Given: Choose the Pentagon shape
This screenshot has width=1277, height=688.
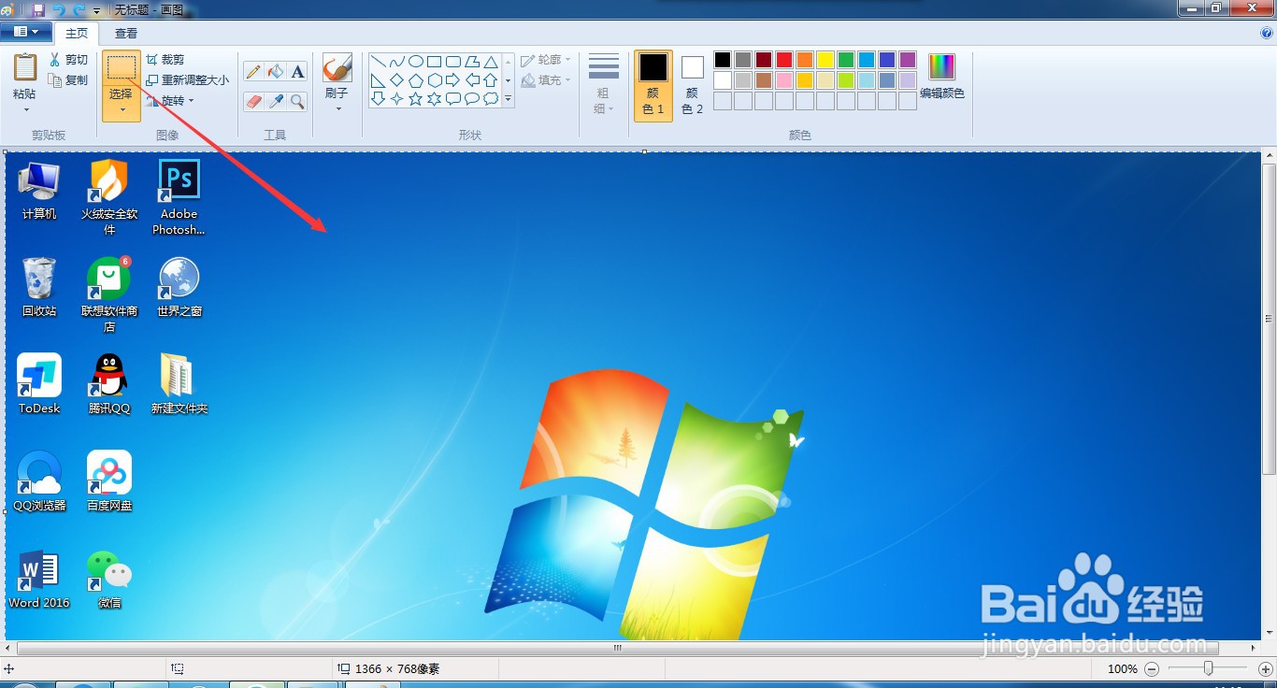Looking at the screenshot, I should coord(416,80).
